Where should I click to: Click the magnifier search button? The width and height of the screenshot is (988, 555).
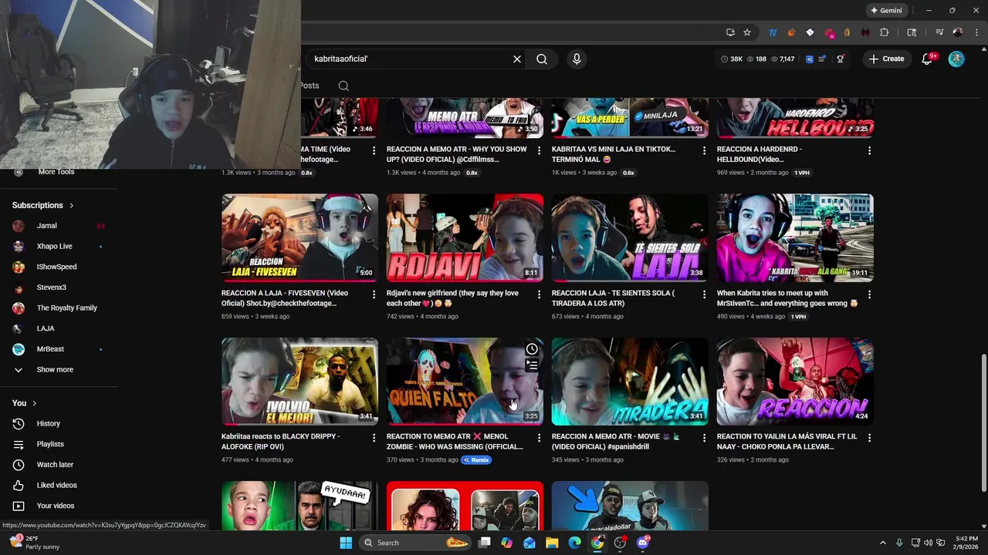coord(542,59)
